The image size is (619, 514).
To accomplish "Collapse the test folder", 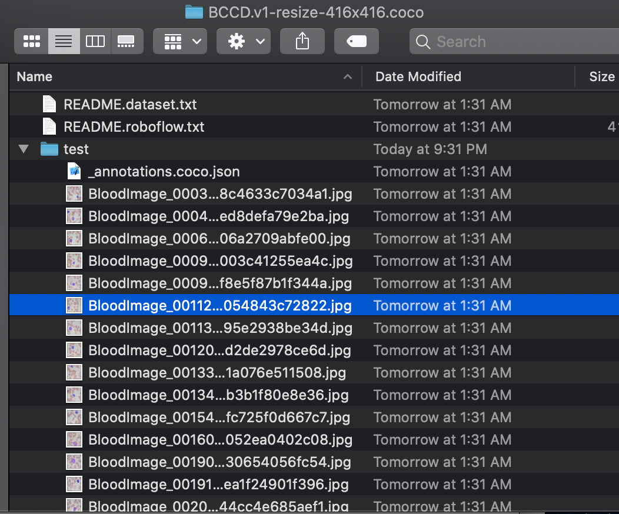I will 23,149.
